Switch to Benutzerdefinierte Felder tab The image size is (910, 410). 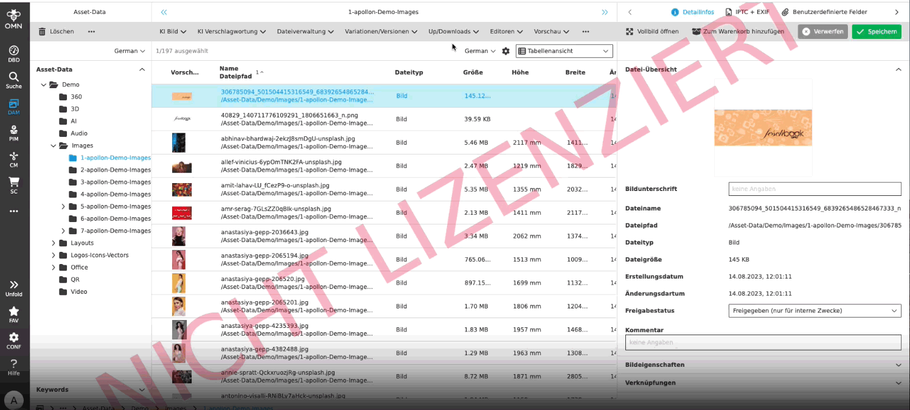pyautogui.click(x=824, y=12)
